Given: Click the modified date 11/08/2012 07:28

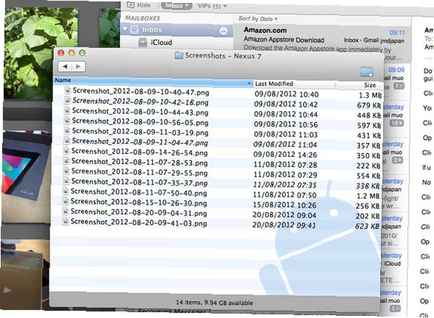Looking at the screenshot, I should 286,165.
